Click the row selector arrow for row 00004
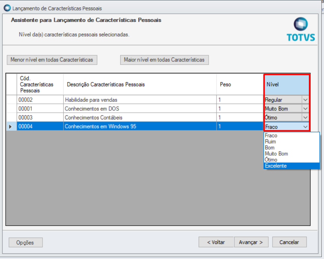Image resolution: width=324 pixels, height=259 pixels. coord(11,127)
